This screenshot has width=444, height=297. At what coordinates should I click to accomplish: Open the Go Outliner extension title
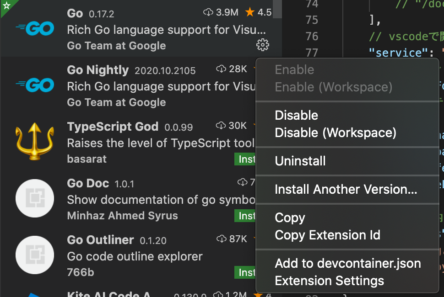pyautogui.click(x=100, y=240)
